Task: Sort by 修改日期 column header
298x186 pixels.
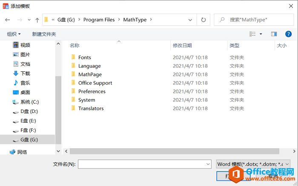Action: (x=182, y=45)
